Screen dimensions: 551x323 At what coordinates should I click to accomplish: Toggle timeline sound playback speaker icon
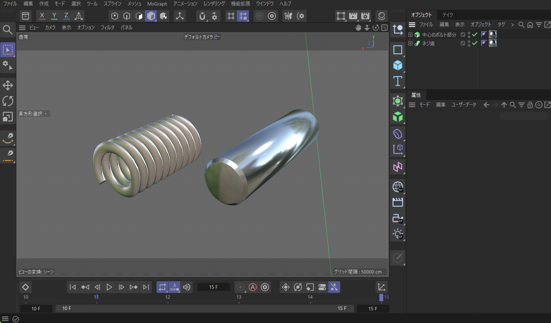click(187, 287)
